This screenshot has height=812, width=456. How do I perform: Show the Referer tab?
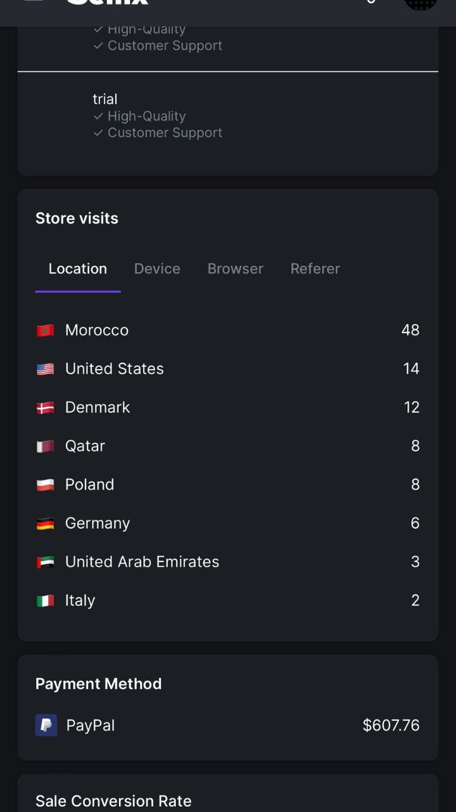[x=315, y=269]
